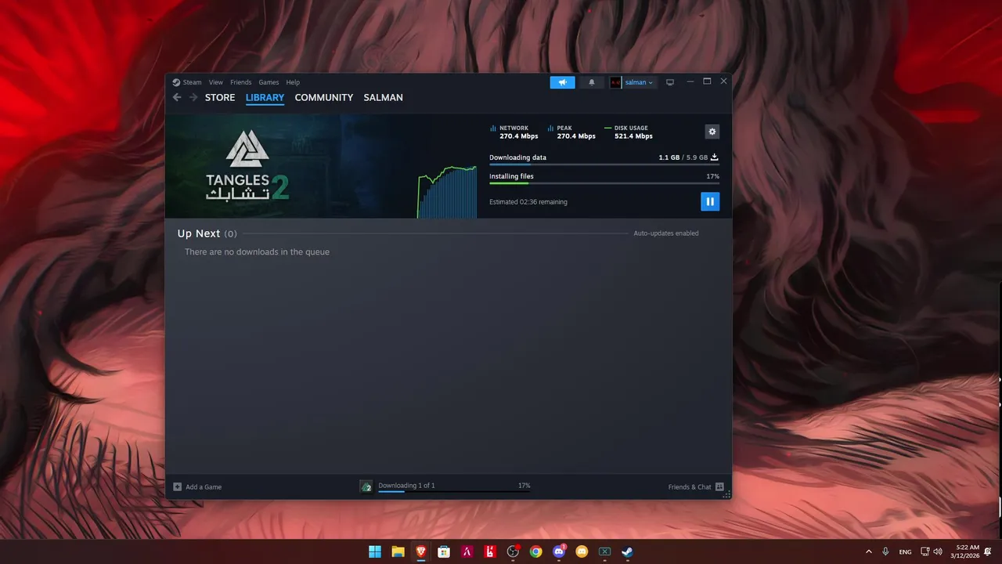
Task: Go forward with the right arrow
Action: point(193,97)
